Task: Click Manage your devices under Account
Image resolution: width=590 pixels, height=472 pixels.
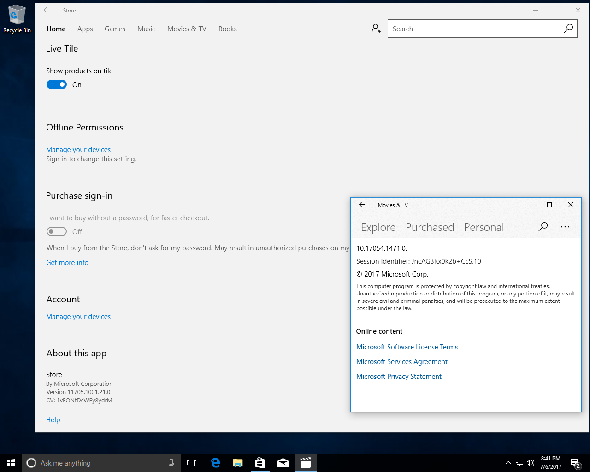Action: click(78, 317)
